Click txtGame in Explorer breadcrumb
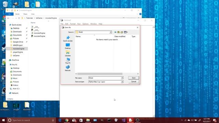The image size is (219, 123). click(x=39, y=18)
